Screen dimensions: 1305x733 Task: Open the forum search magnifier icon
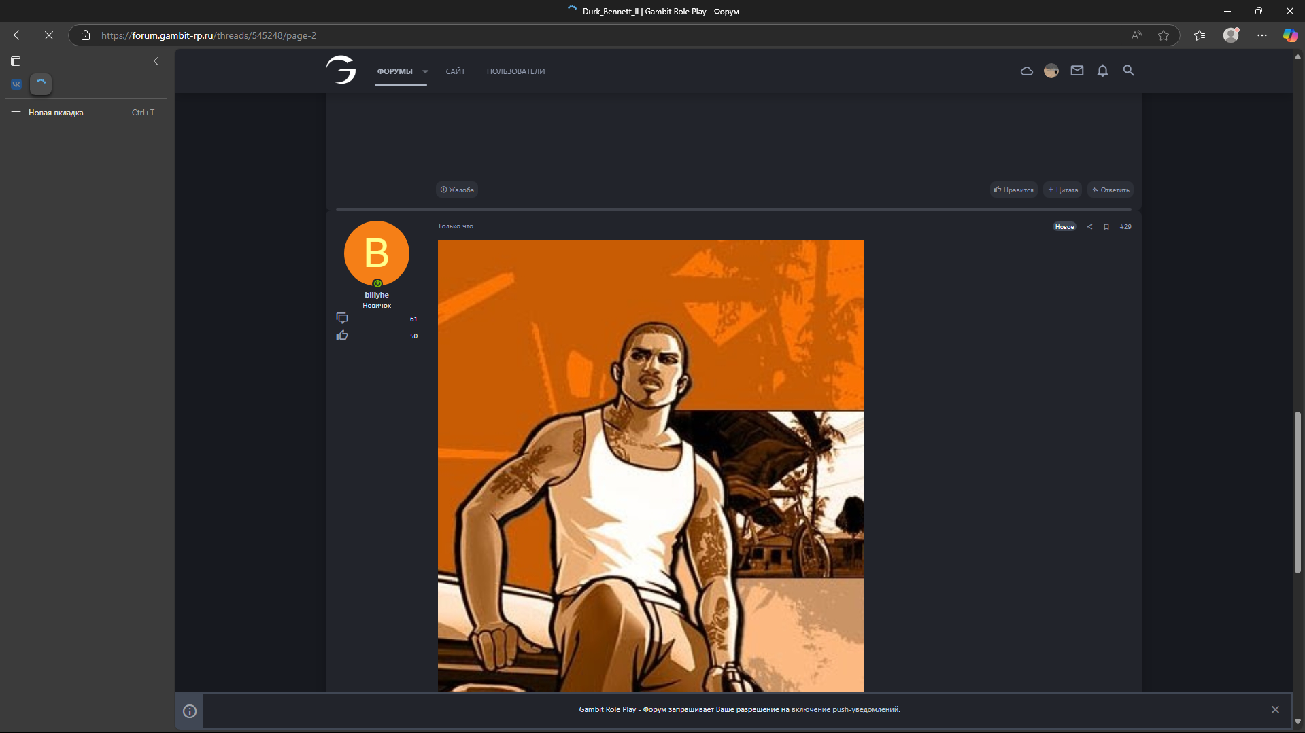(1128, 71)
